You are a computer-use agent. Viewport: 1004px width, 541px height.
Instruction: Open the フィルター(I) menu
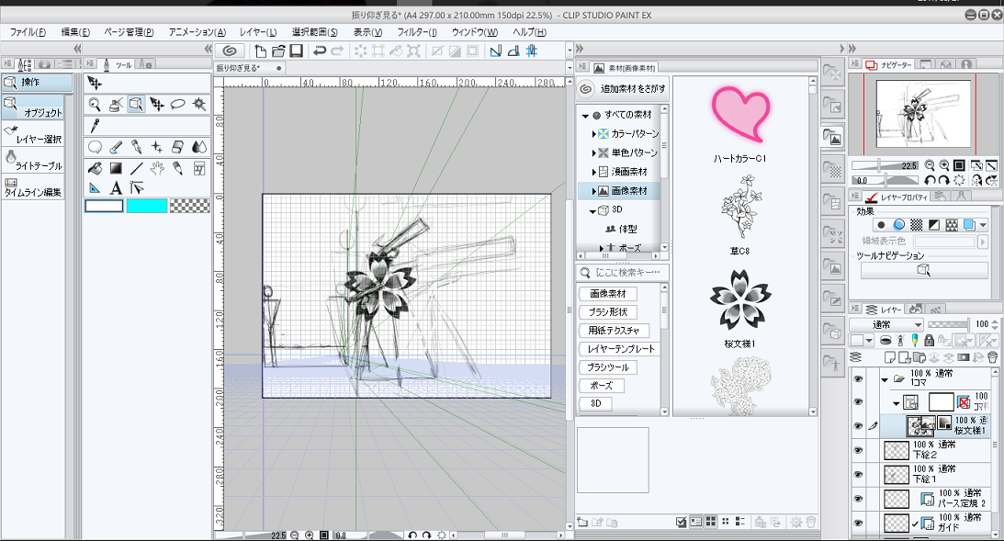click(x=416, y=32)
